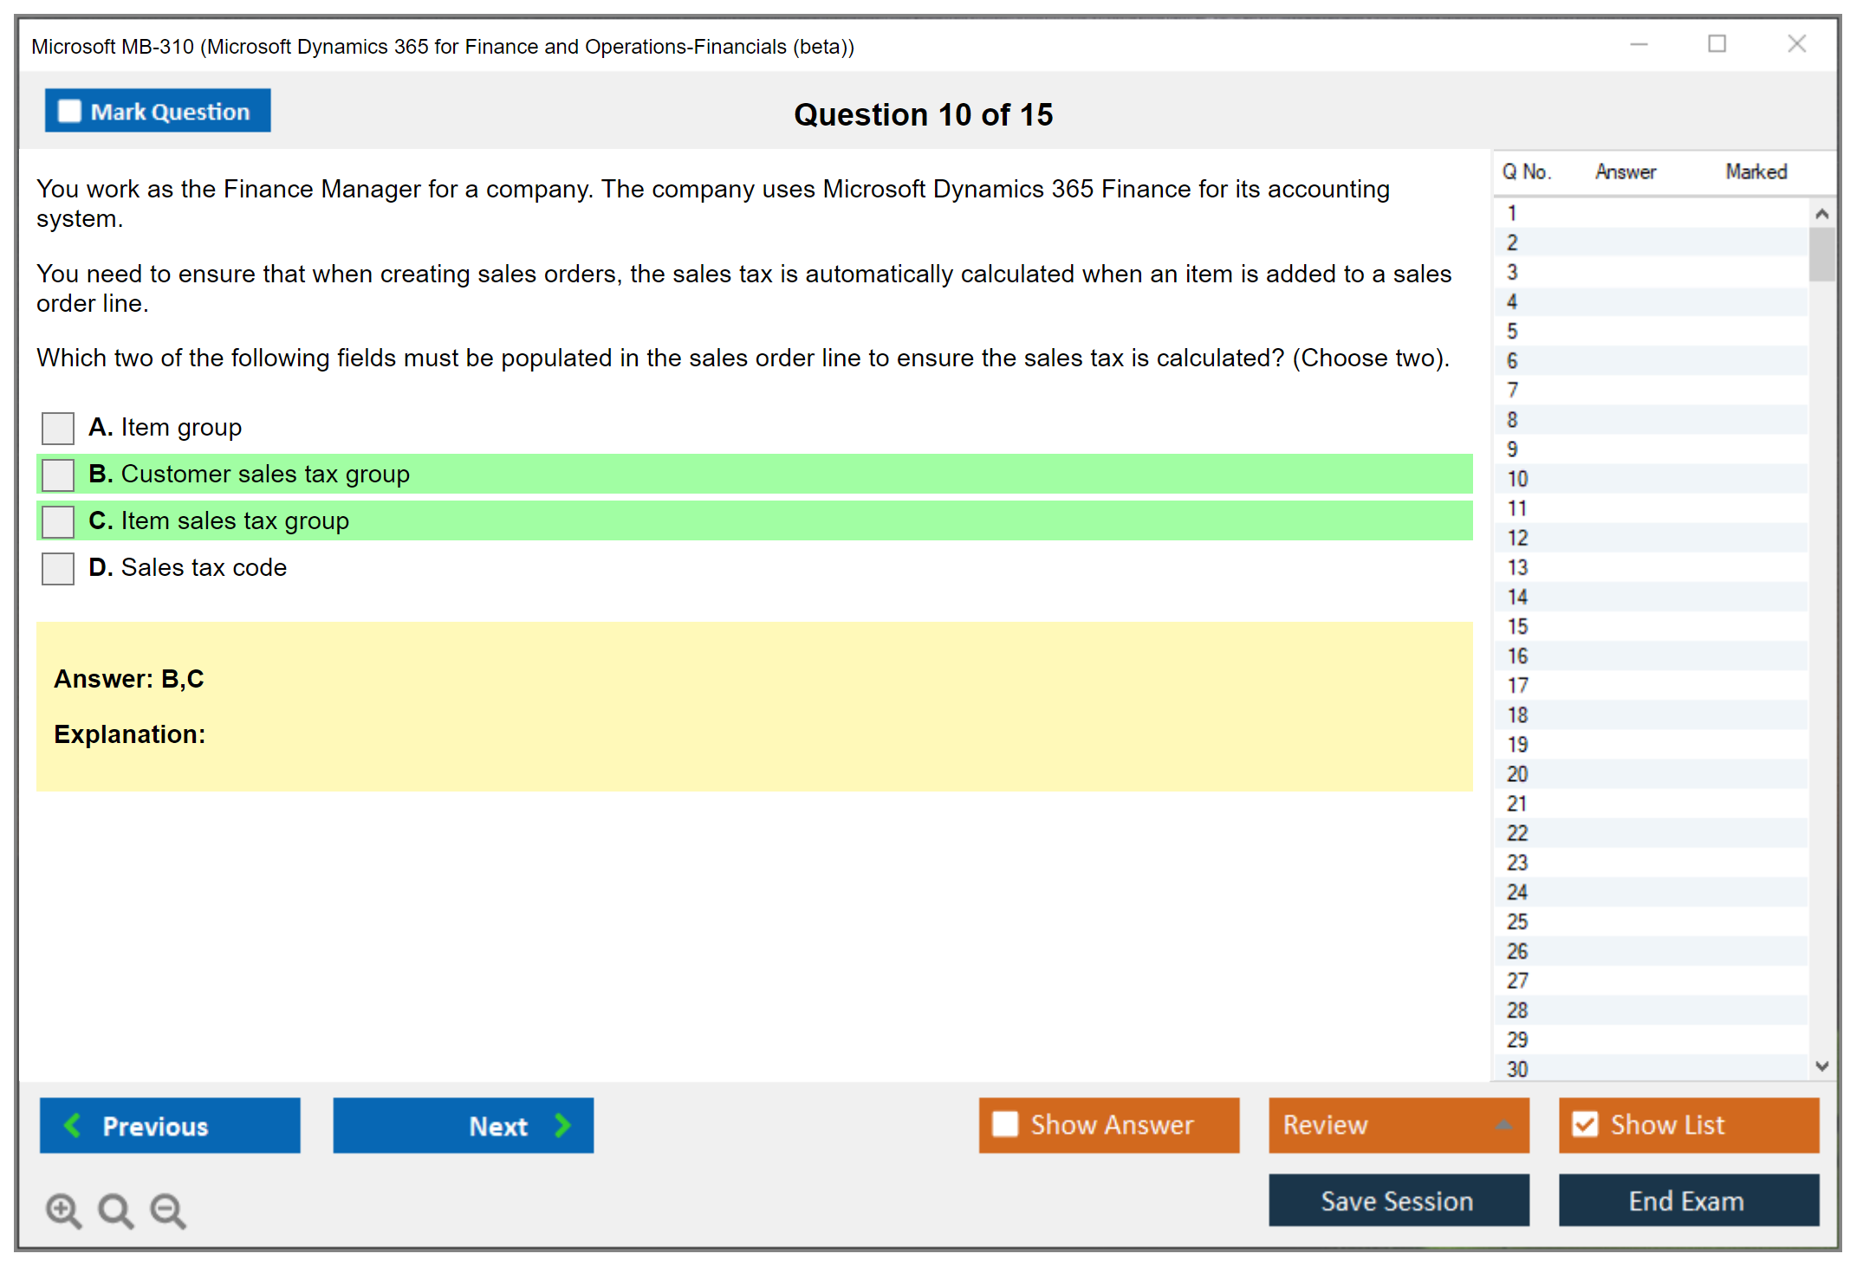Jump to question 22 in list
1863x1273 pixels.
pos(1517,833)
